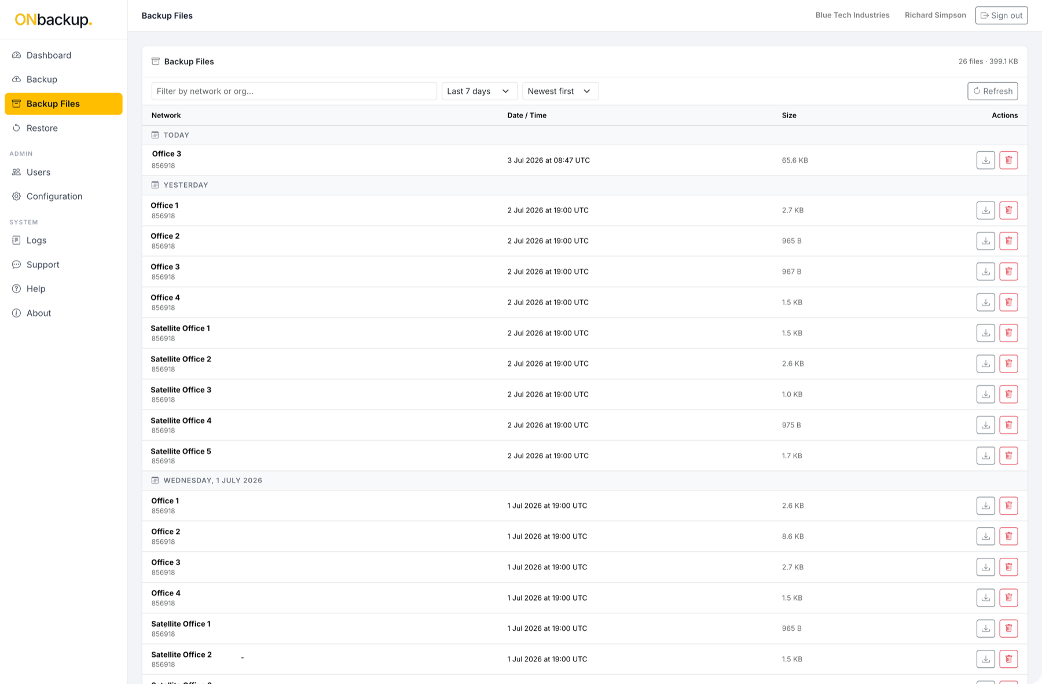Download the 1 Jul Satellite Office 2 backup
The width and height of the screenshot is (1042, 684).
point(985,659)
